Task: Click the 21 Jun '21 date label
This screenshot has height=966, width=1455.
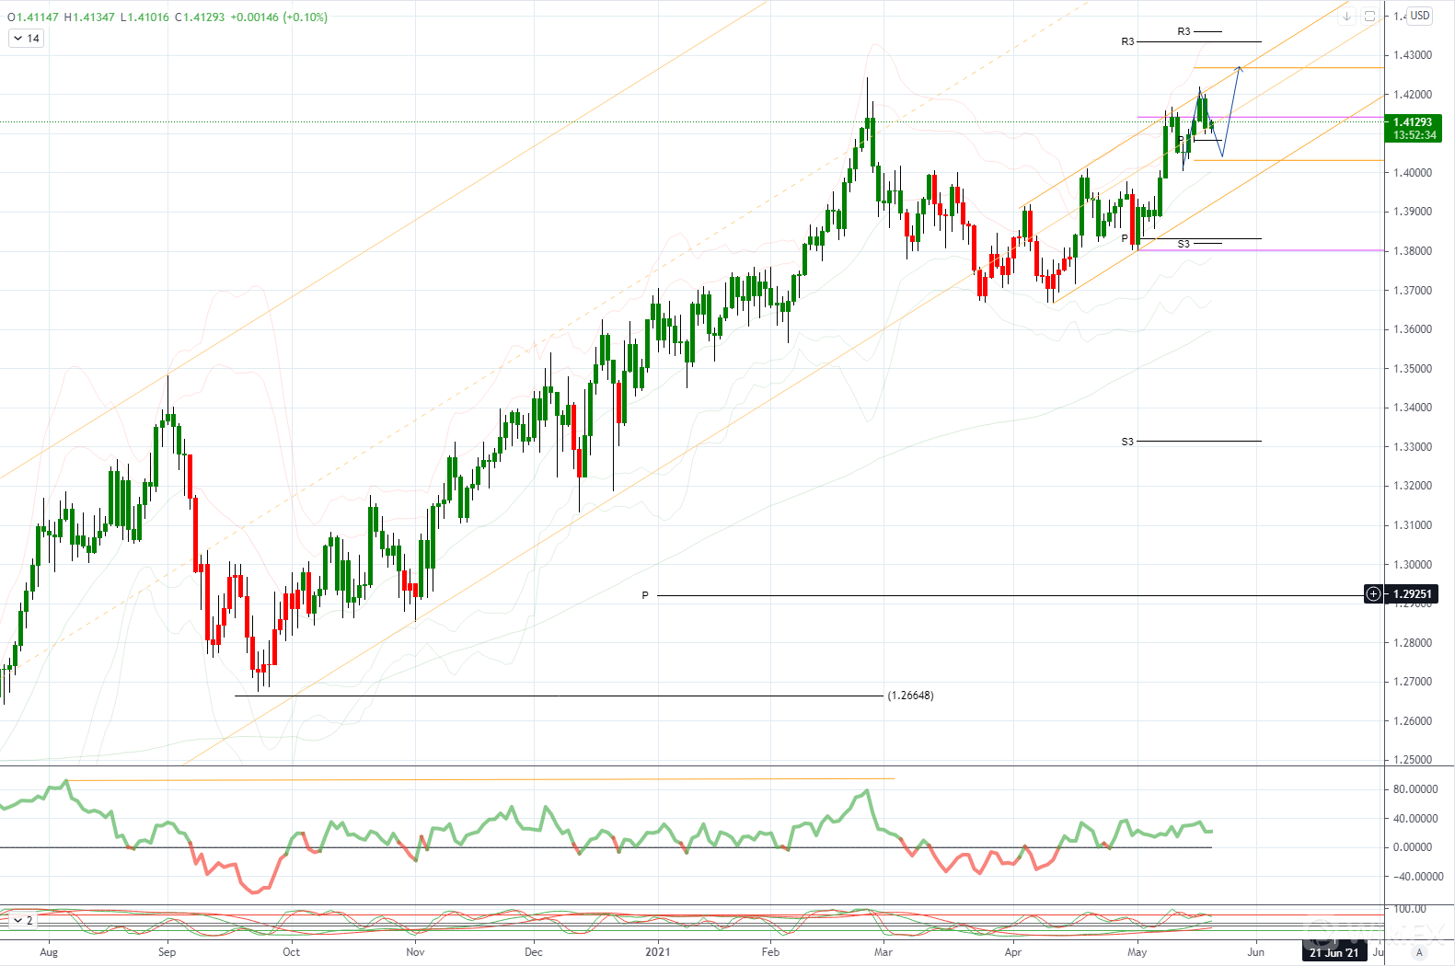Action: click(1334, 952)
